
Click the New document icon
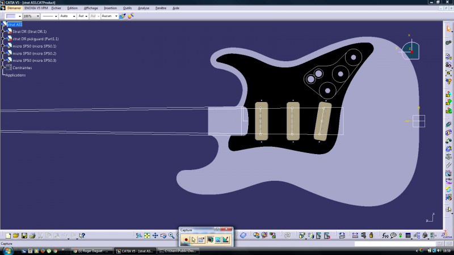pyautogui.click(x=8, y=235)
